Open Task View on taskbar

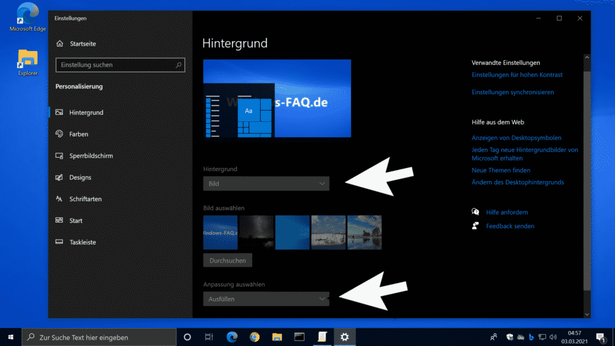[209, 337]
